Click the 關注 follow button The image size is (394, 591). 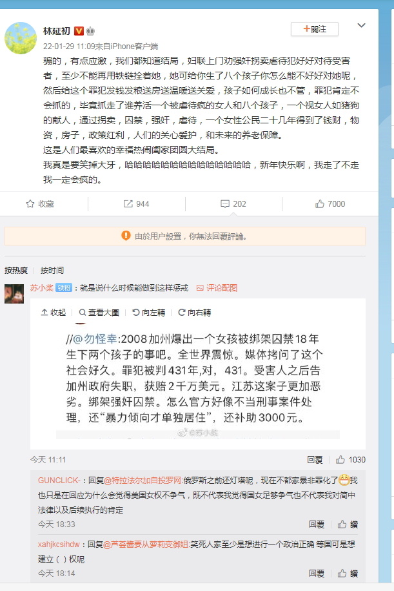click(315, 29)
